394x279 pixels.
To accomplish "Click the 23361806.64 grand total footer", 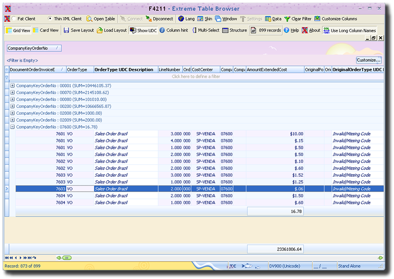I will pyautogui.click(x=275, y=249).
